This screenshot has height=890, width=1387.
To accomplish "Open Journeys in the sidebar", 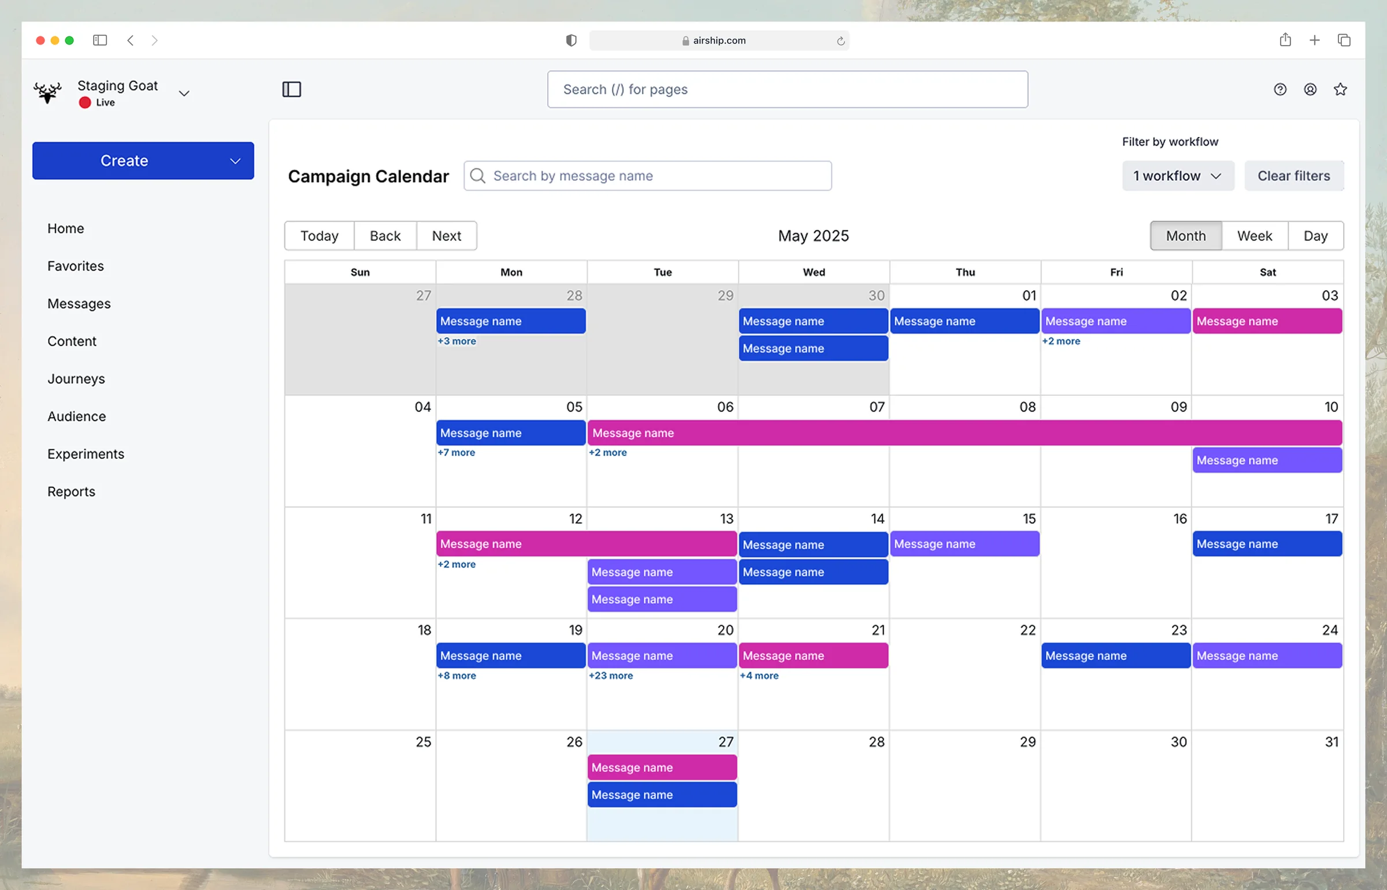I will coord(76,379).
